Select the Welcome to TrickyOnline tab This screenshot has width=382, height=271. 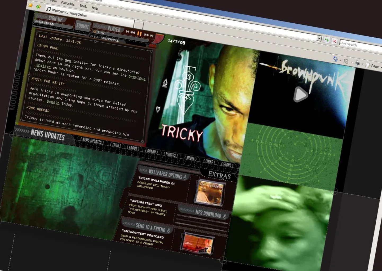point(90,16)
